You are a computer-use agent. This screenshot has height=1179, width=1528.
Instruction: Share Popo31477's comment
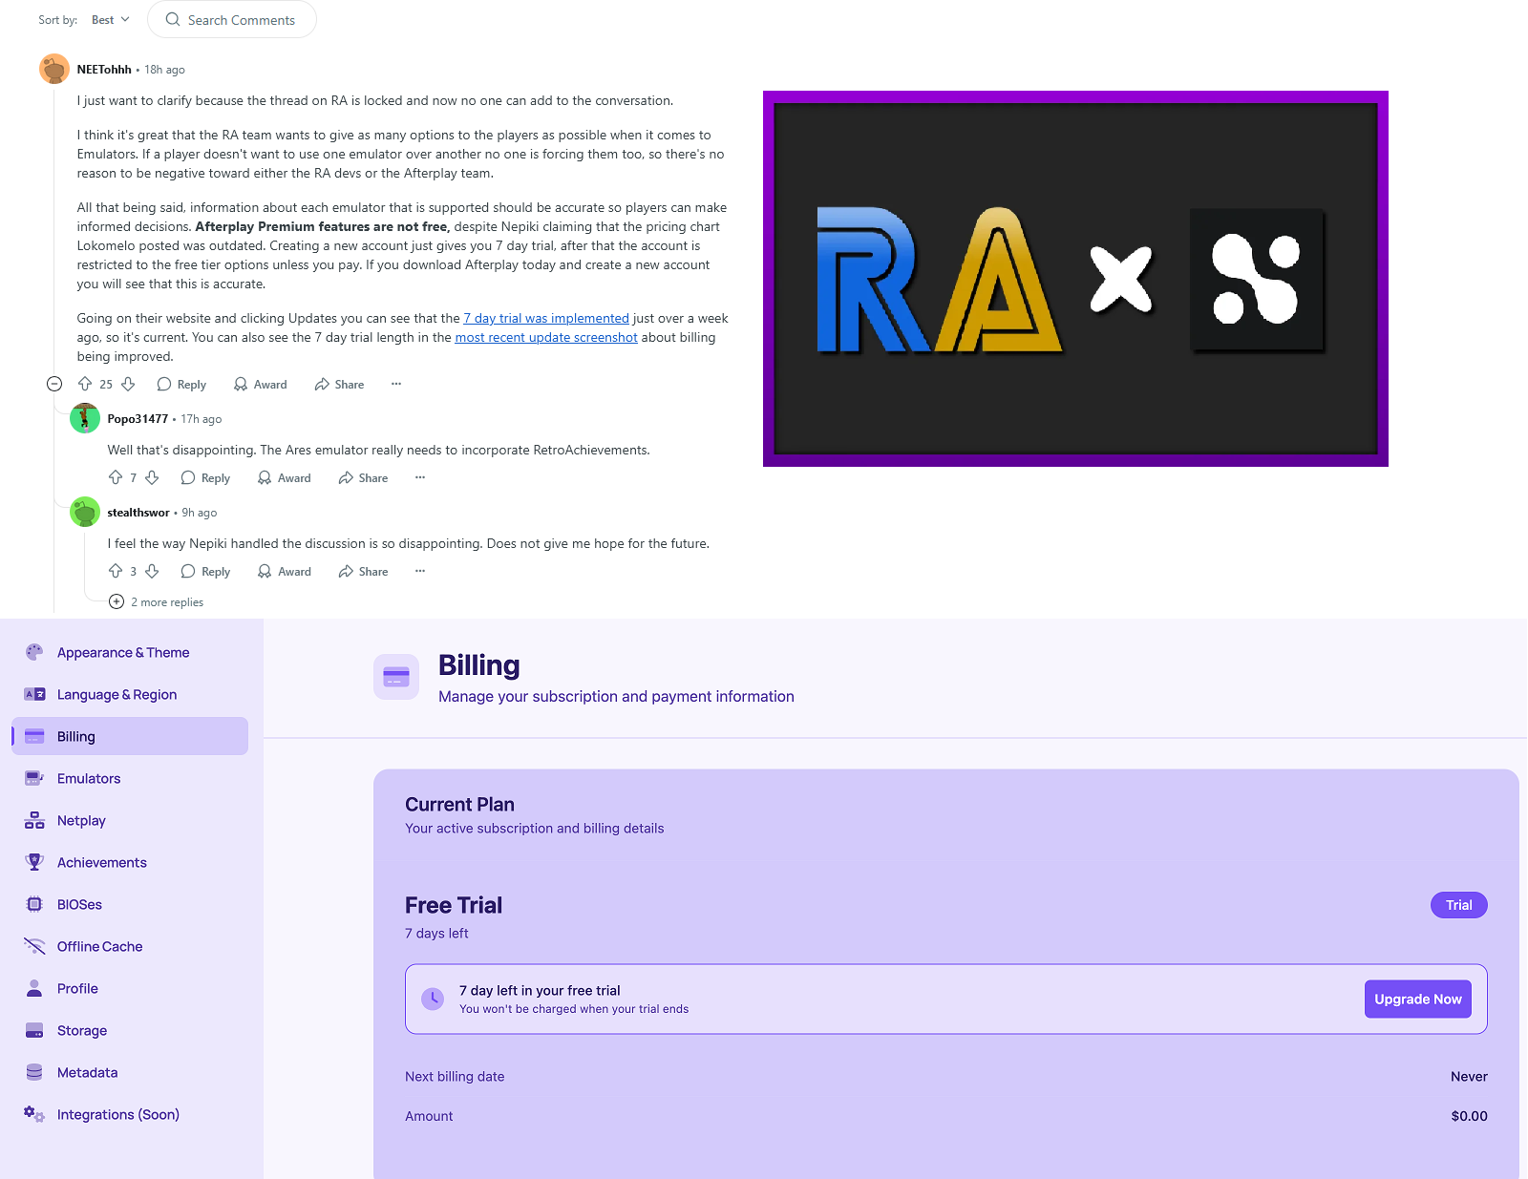point(363,478)
